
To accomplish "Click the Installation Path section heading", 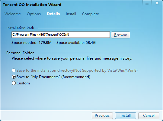I will [x=20, y=28].
